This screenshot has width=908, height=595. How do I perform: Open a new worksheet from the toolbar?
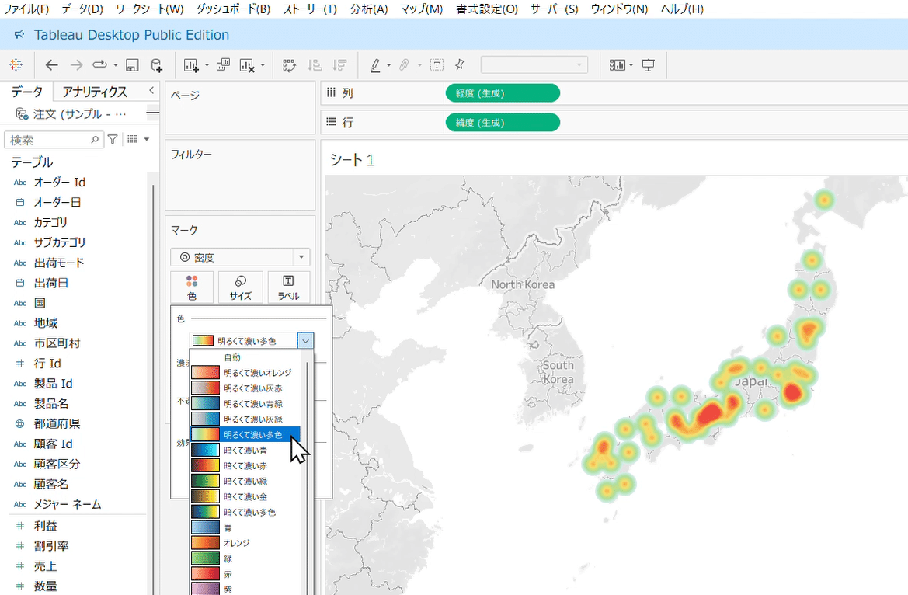click(x=192, y=65)
